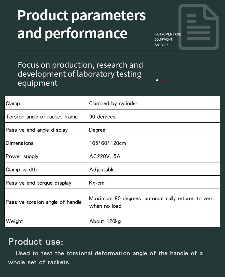Click the "Instrument and Equipment Factory" label

[168, 40]
